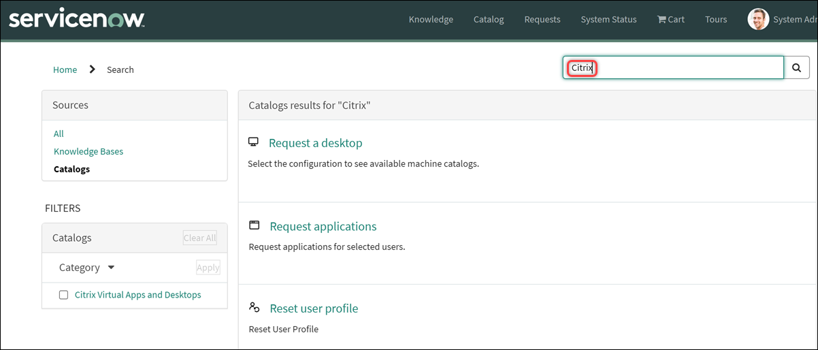818x350 pixels.
Task: Open Requests in the top navigation
Action: [542, 19]
